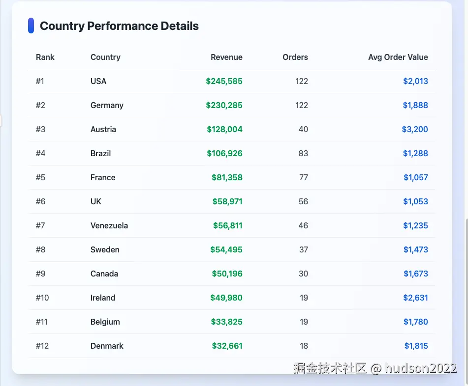
Task: Click the UK orders count 56
Action: tap(303, 201)
